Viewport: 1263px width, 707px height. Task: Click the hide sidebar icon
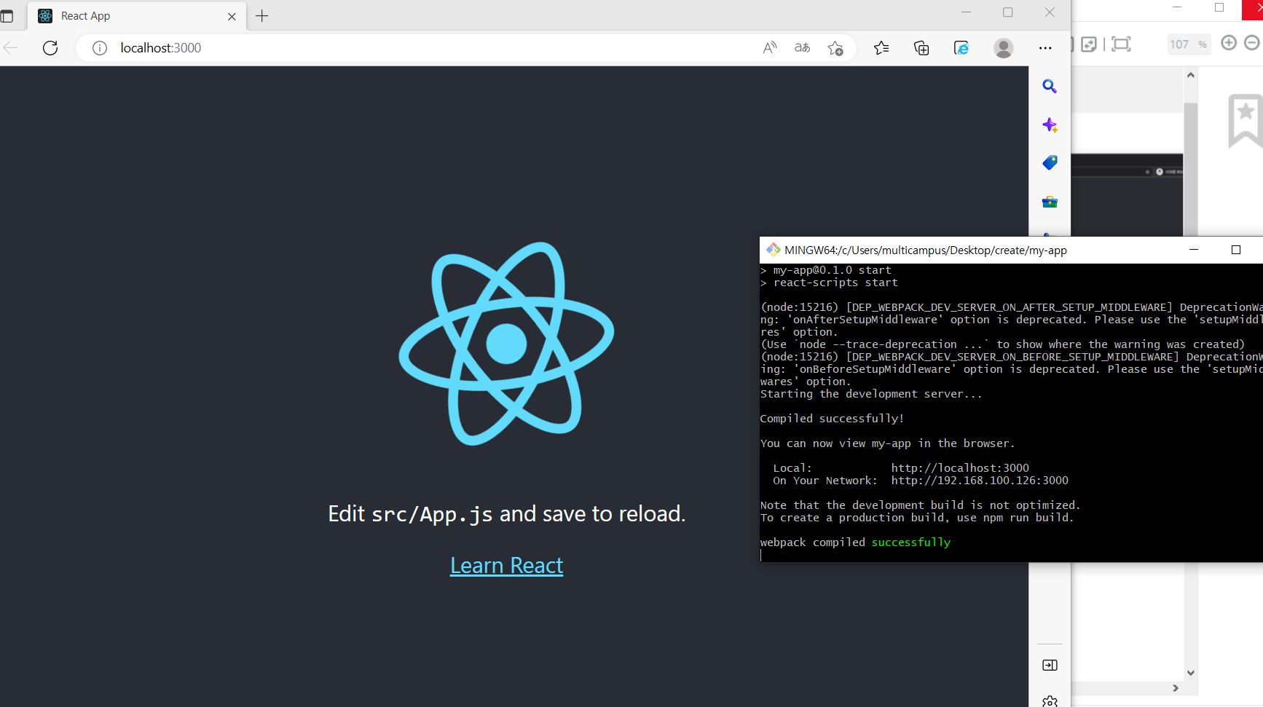click(x=1050, y=665)
